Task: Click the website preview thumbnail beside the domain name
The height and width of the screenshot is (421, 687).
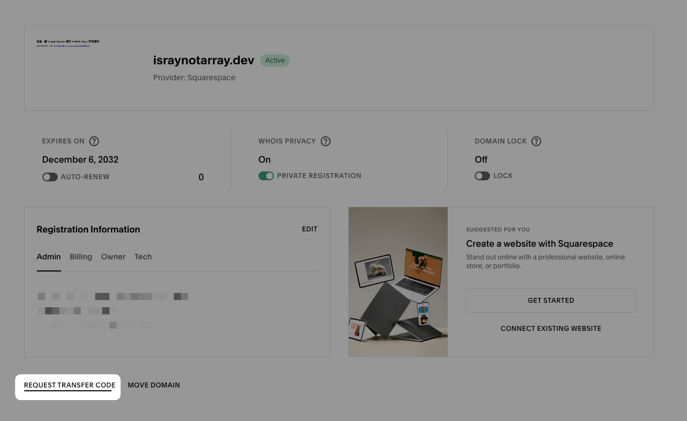Action: tap(68, 43)
